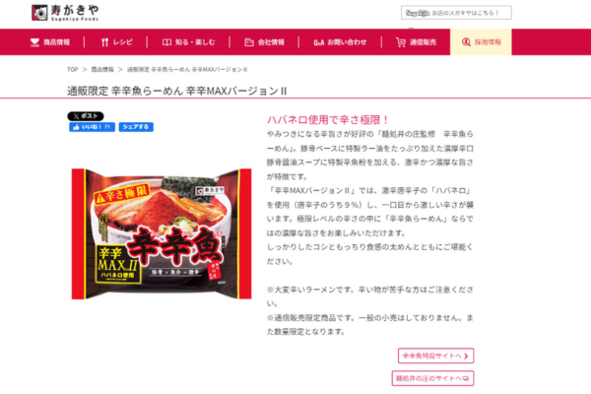This screenshot has height=394, width=591.
Task: Click the X ポスト share button
Action: [86, 116]
